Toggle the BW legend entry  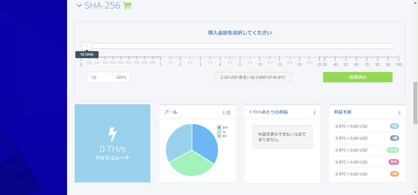(x=222, y=127)
